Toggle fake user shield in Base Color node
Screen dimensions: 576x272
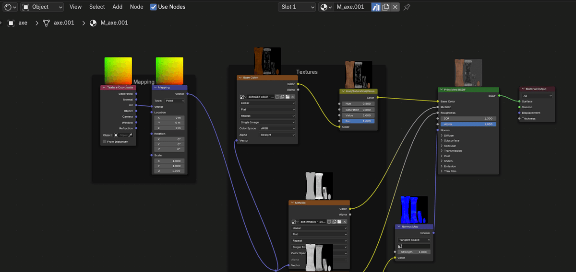pos(277,97)
